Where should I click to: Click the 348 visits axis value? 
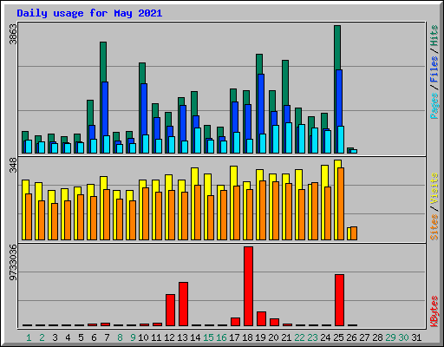pos(13,166)
